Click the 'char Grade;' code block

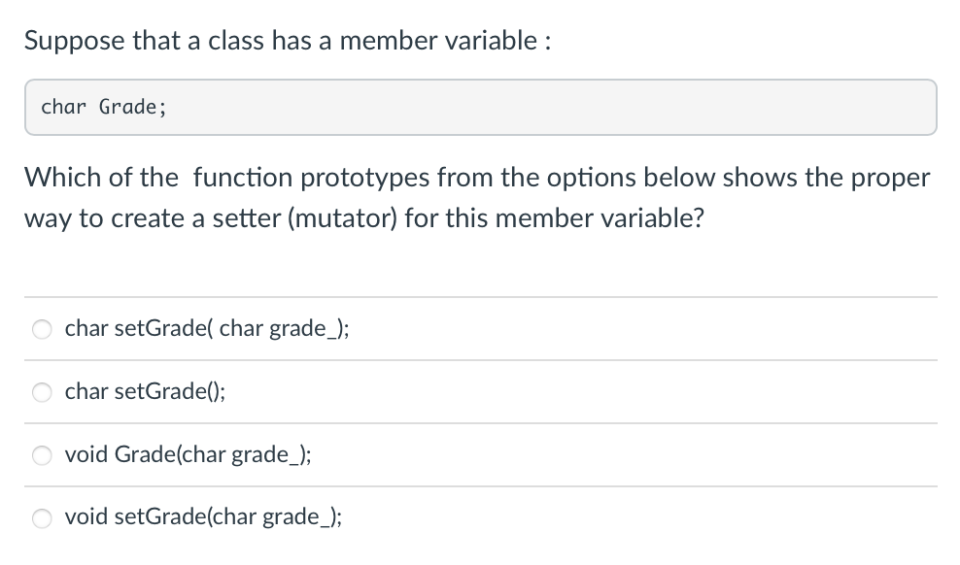point(480,107)
